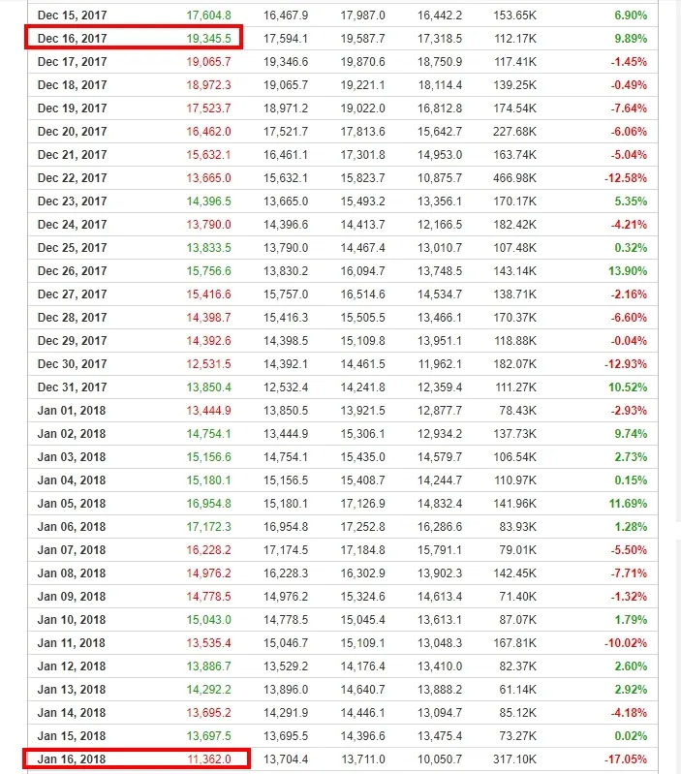Click change value 10.52% on Dec 31 row
The height and width of the screenshot is (774, 681).
click(628, 387)
